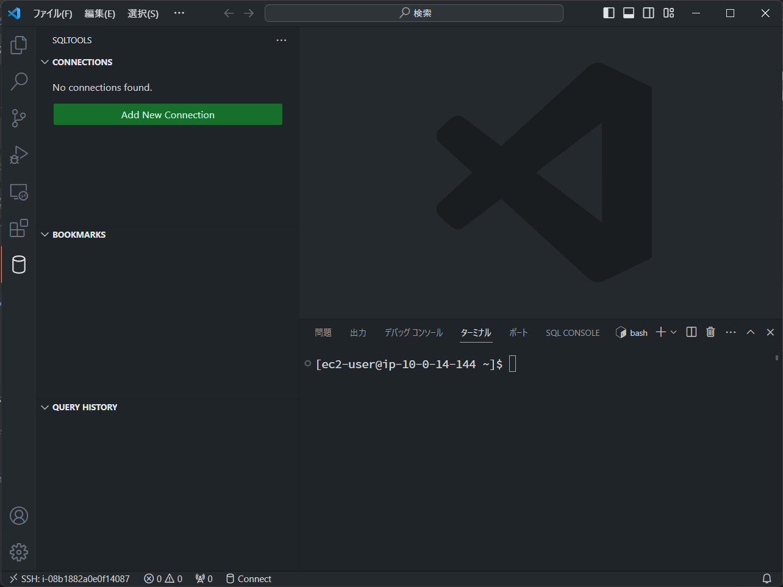783x587 pixels.
Task: Open the Explorer view in activity bar
Action: point(19,44)
